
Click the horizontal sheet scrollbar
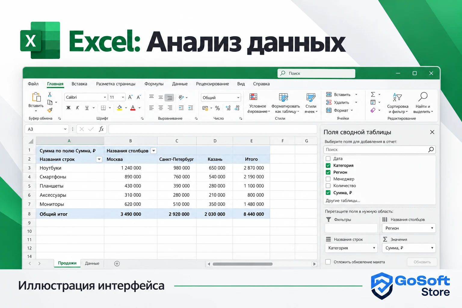point(242,264)
